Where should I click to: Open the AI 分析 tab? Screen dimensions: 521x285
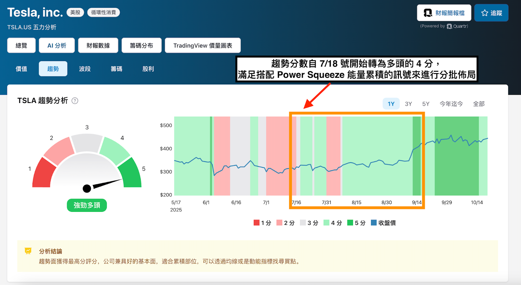(57, 45)
